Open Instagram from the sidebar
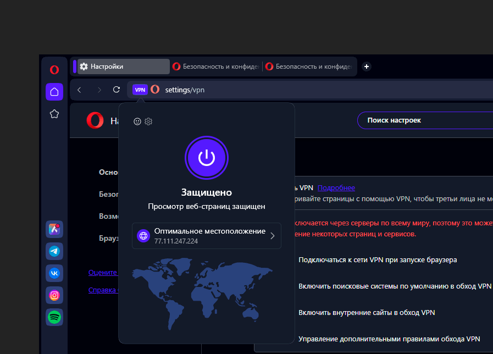Screen dimensions: 493x354 [54, 295]
